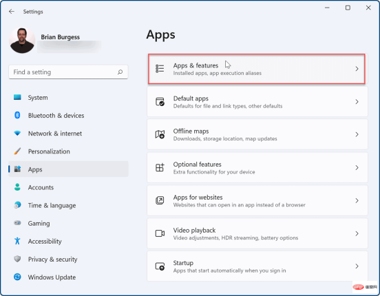Click Brian Burgess profile picture
The height and width of the screenshot is (296, 380).
click(22, 40)
